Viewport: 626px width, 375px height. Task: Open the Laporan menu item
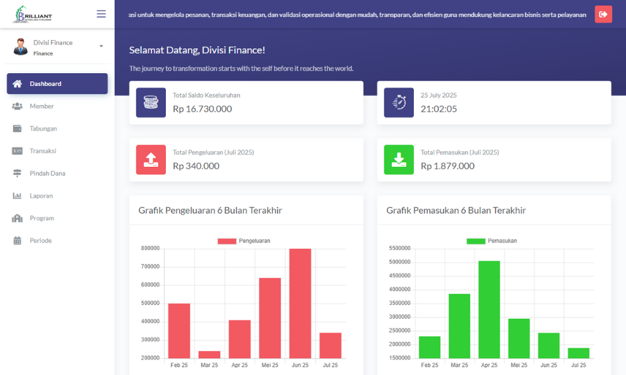(41, 196)
